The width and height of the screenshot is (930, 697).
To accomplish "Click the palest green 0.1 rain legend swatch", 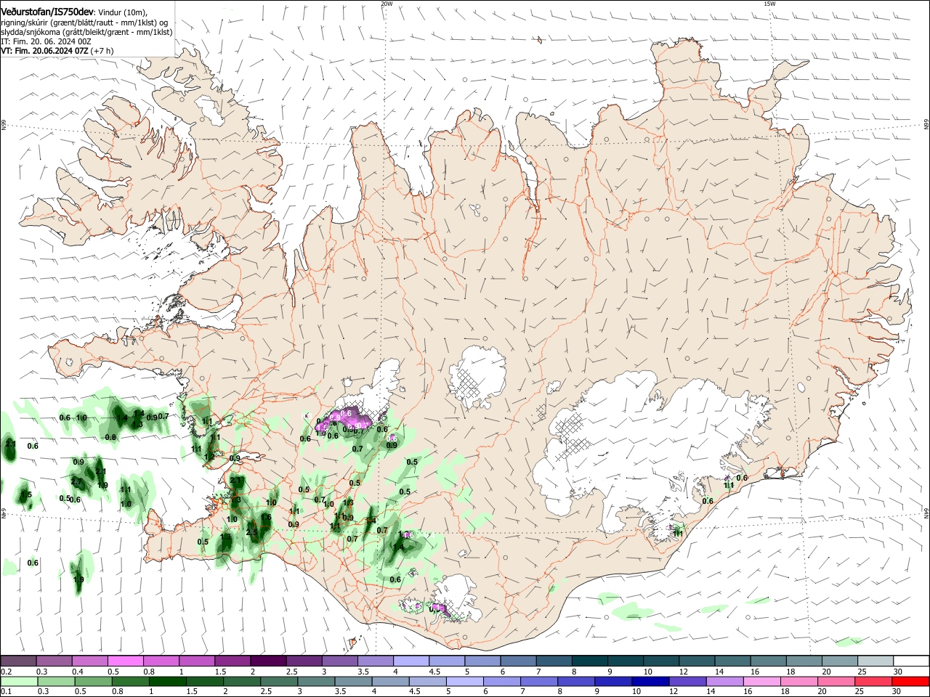I will coord(19,682).
